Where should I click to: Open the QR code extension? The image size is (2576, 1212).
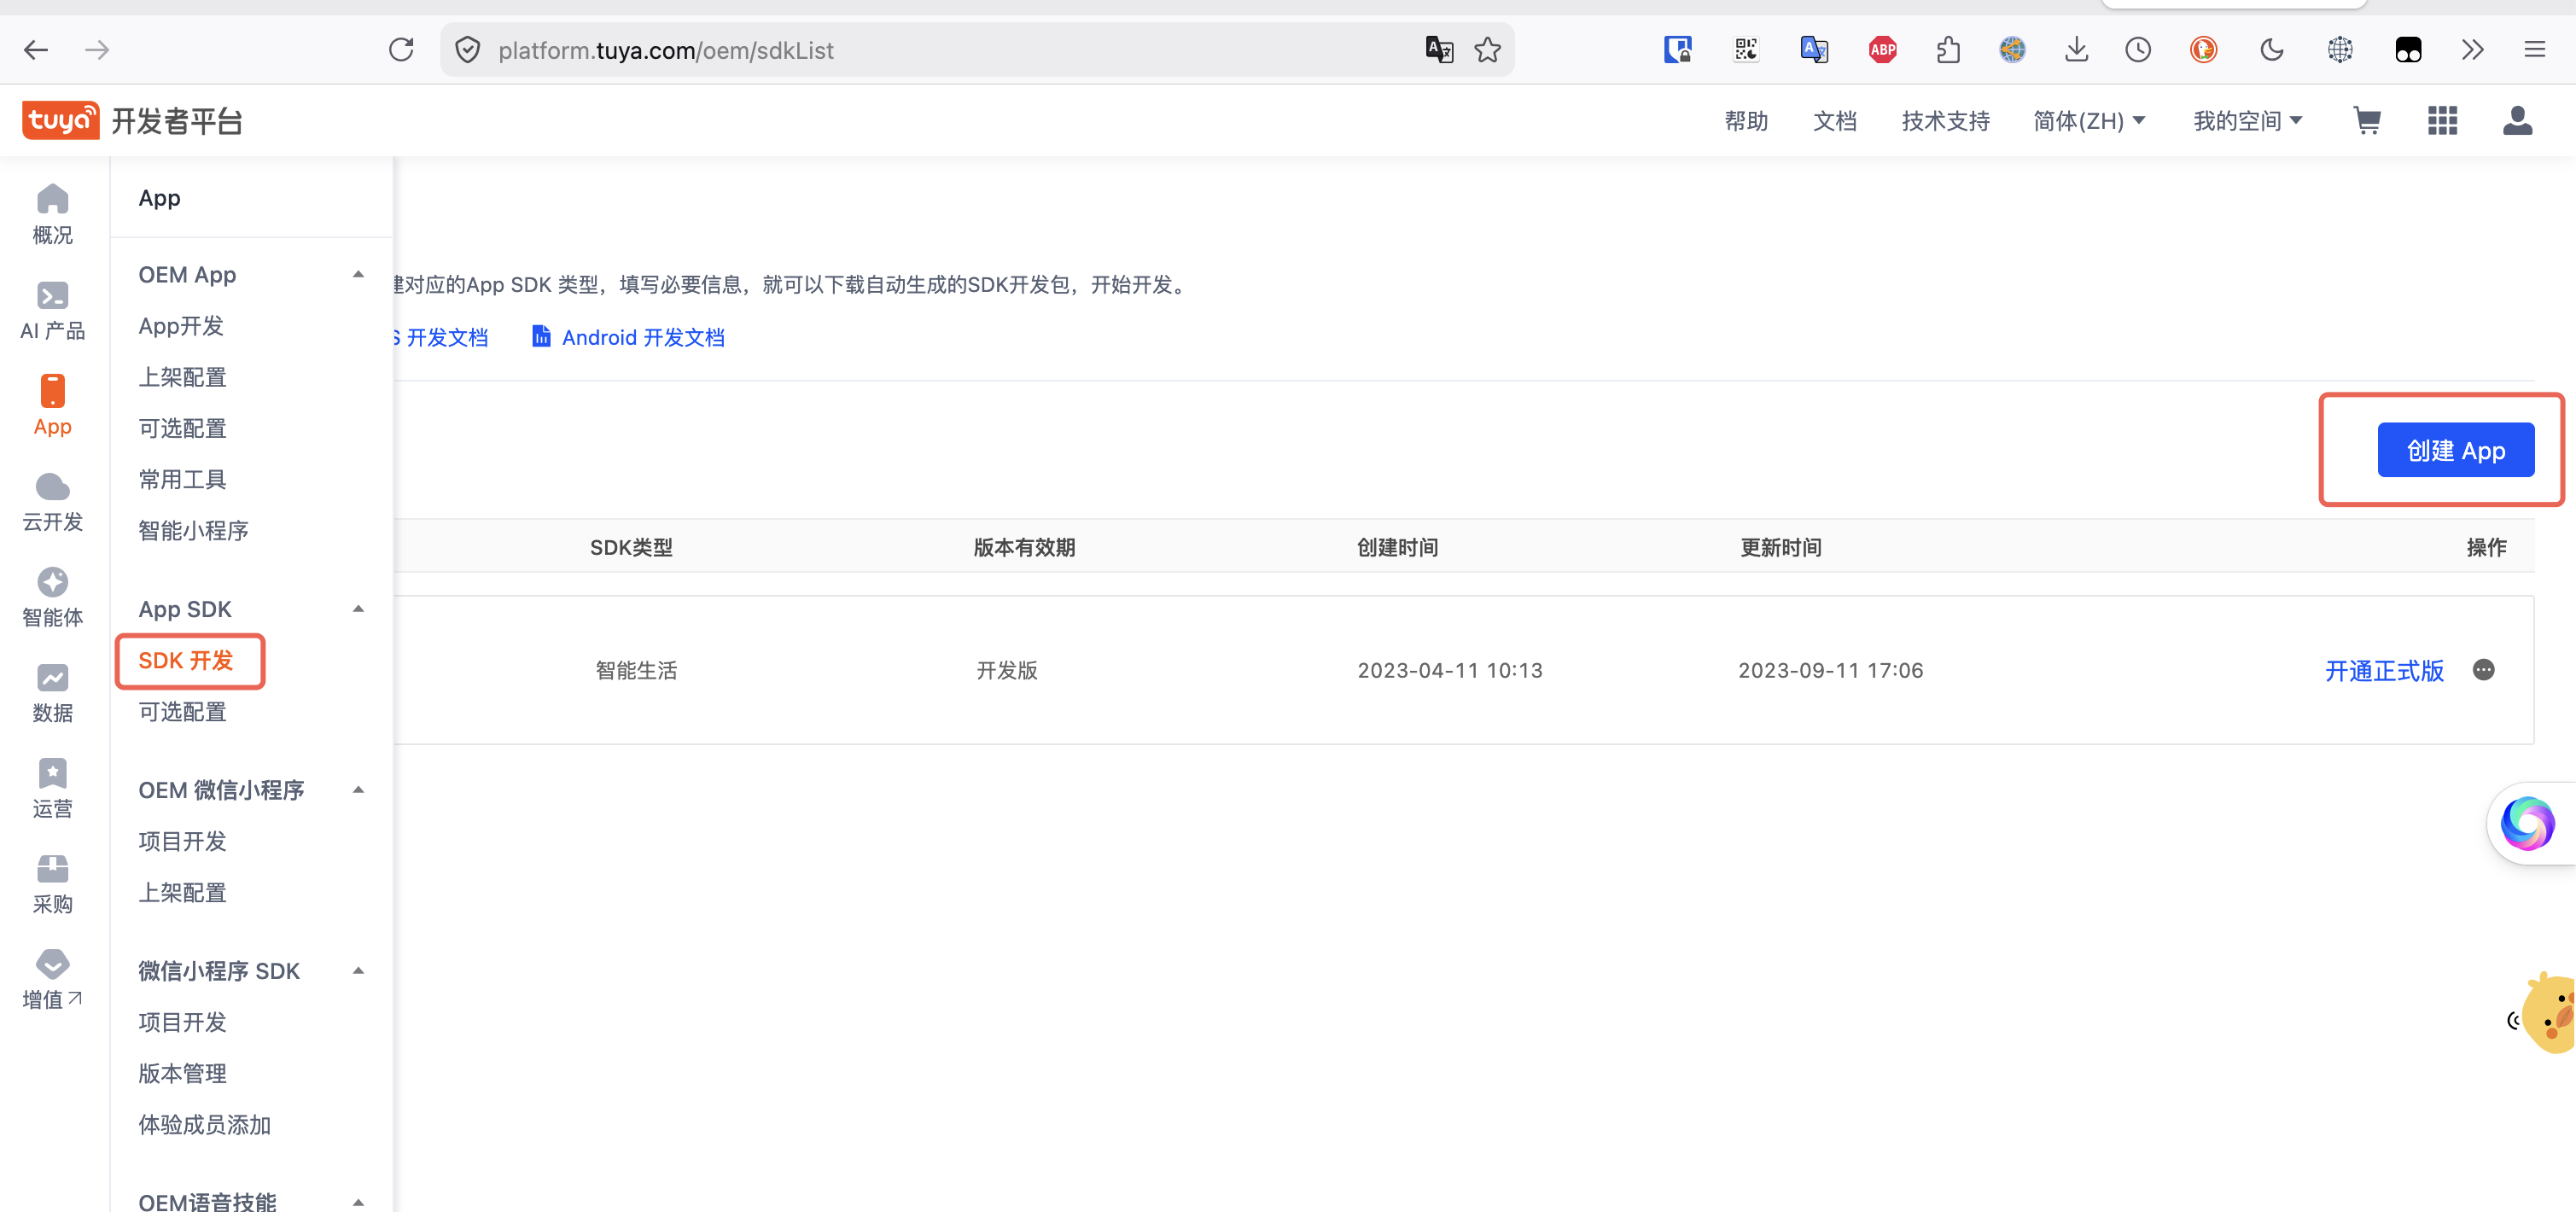pos(1746,50)
